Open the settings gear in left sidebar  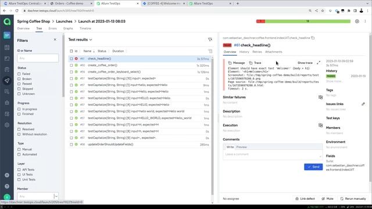pos(7,125)
